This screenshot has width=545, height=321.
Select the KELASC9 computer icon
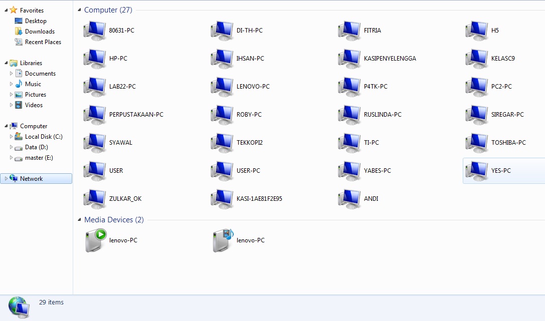476,59
